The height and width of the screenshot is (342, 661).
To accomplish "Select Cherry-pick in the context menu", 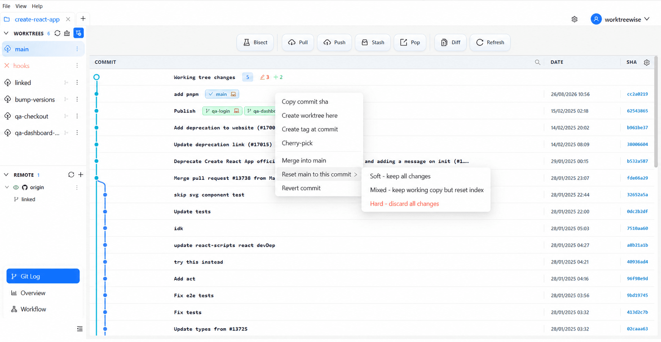I will point(297,143).
